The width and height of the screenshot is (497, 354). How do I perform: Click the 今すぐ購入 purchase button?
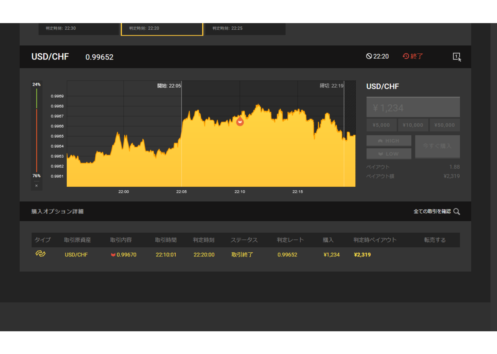pyautogui.click(x=437, y=146)
